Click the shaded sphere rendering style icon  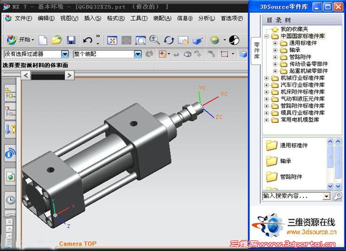tap(214, 40)
